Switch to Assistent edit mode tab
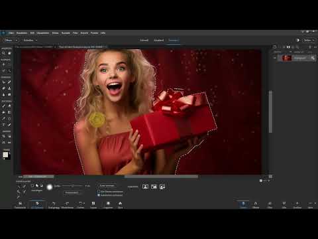318x239 pixels. 159,40
